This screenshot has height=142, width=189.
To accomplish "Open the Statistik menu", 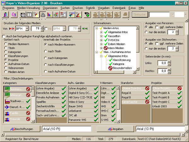I will pyautogui.click(x=90, y=7).
